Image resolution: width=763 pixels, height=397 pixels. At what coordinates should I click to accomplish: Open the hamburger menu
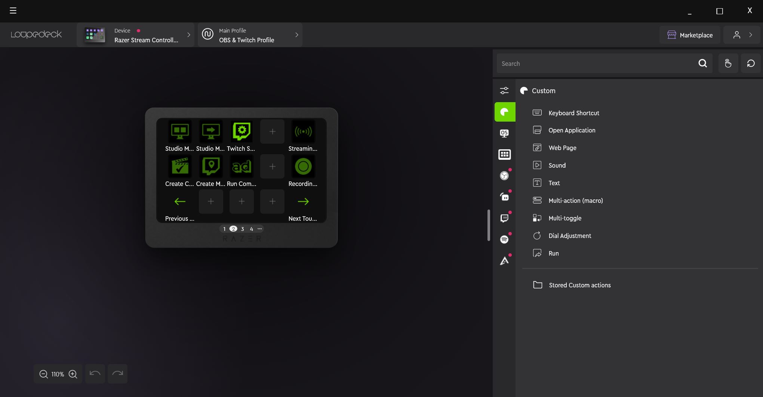pyautogui.click(x=13, y=10)
